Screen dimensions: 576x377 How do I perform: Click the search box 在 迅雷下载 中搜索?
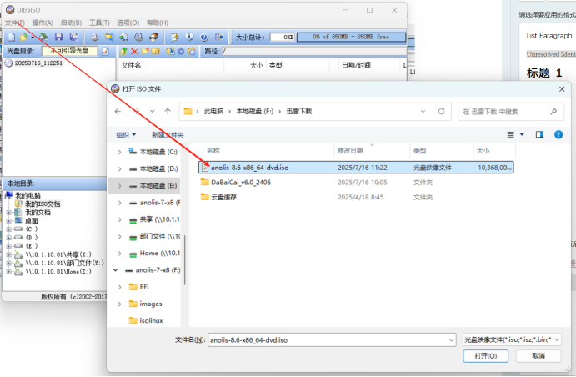[x=511, y=112]
